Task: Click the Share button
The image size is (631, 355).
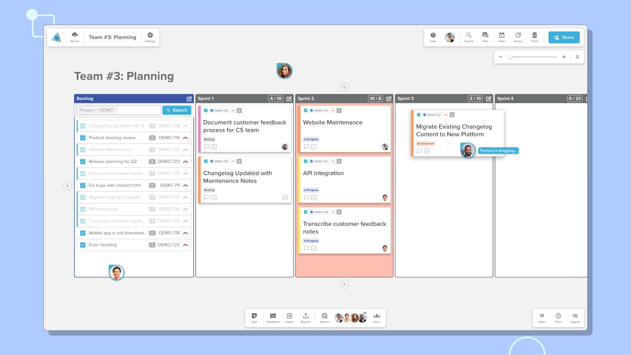Action: coord(564,37)
